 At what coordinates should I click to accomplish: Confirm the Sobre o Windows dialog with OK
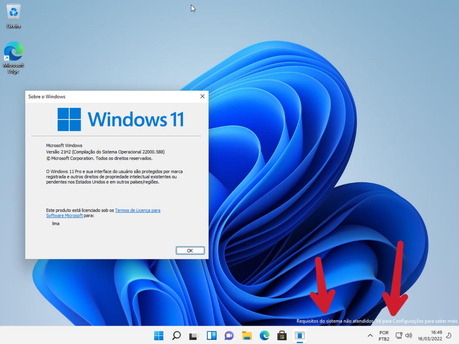190,251
